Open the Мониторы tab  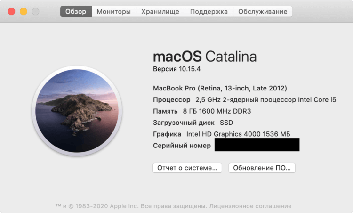(x=114, y=11)
